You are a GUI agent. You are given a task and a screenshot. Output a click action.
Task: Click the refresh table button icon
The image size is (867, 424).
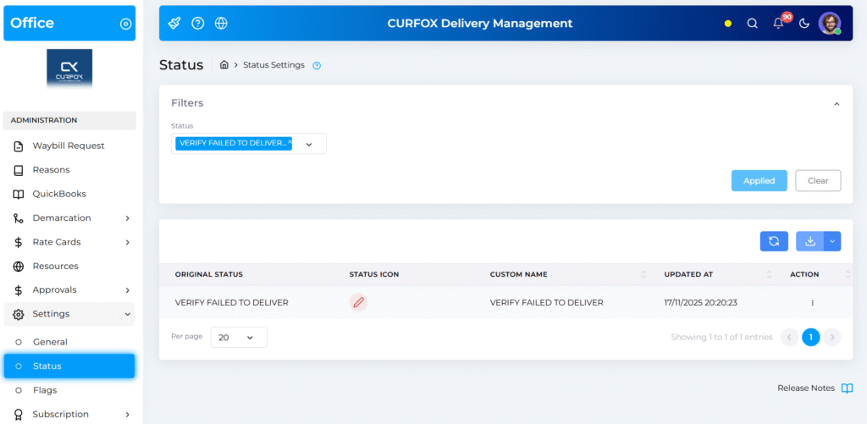click(x=774, y=241)
